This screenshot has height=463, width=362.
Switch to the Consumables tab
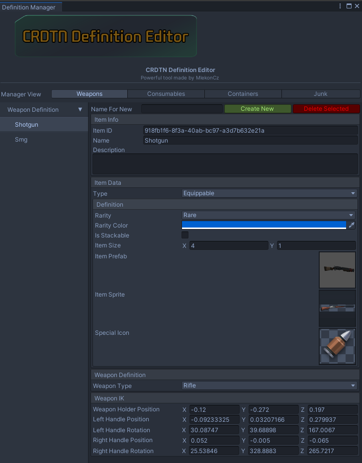coord(166,94)
